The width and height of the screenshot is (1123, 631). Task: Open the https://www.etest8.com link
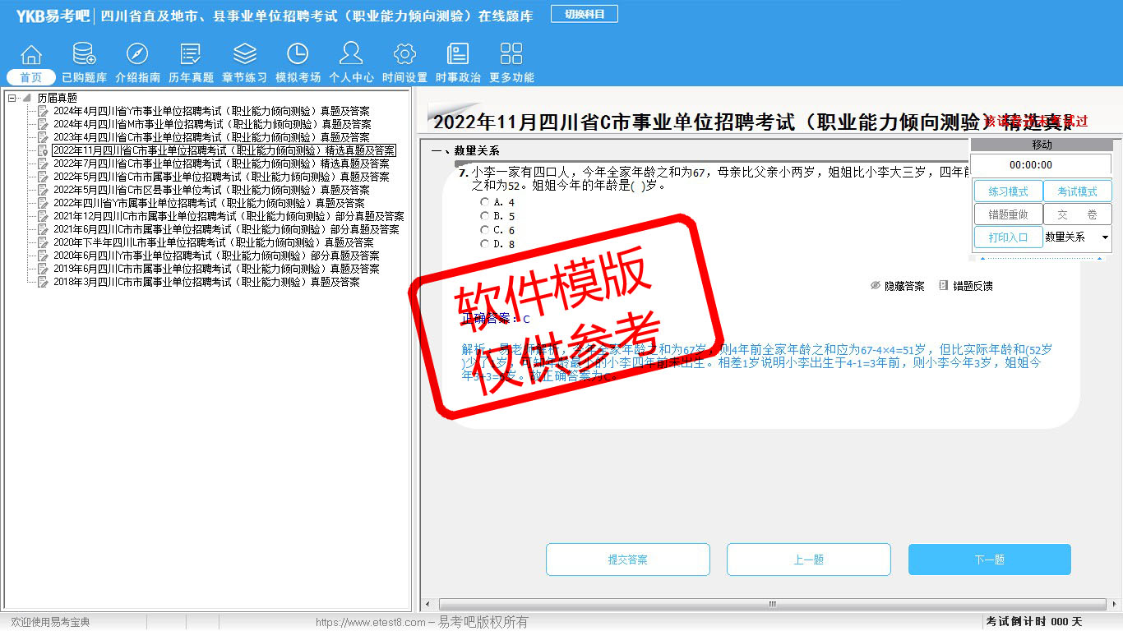371,623
